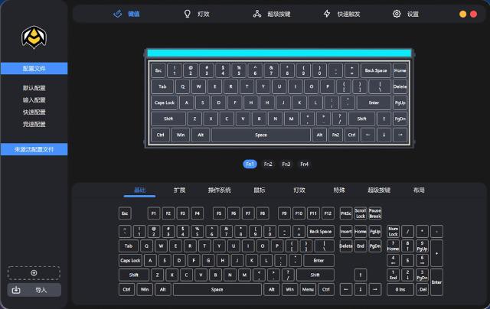Select the 默认配置 profile
The width and height of the screenshot is (490, 309).
point(34,88)
